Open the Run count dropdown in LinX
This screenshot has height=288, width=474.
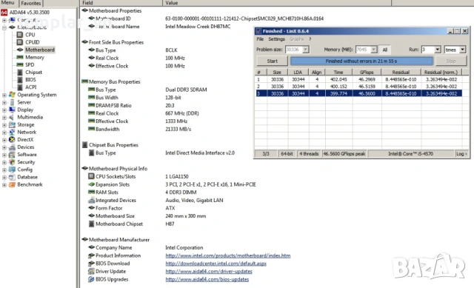[438, 50]
